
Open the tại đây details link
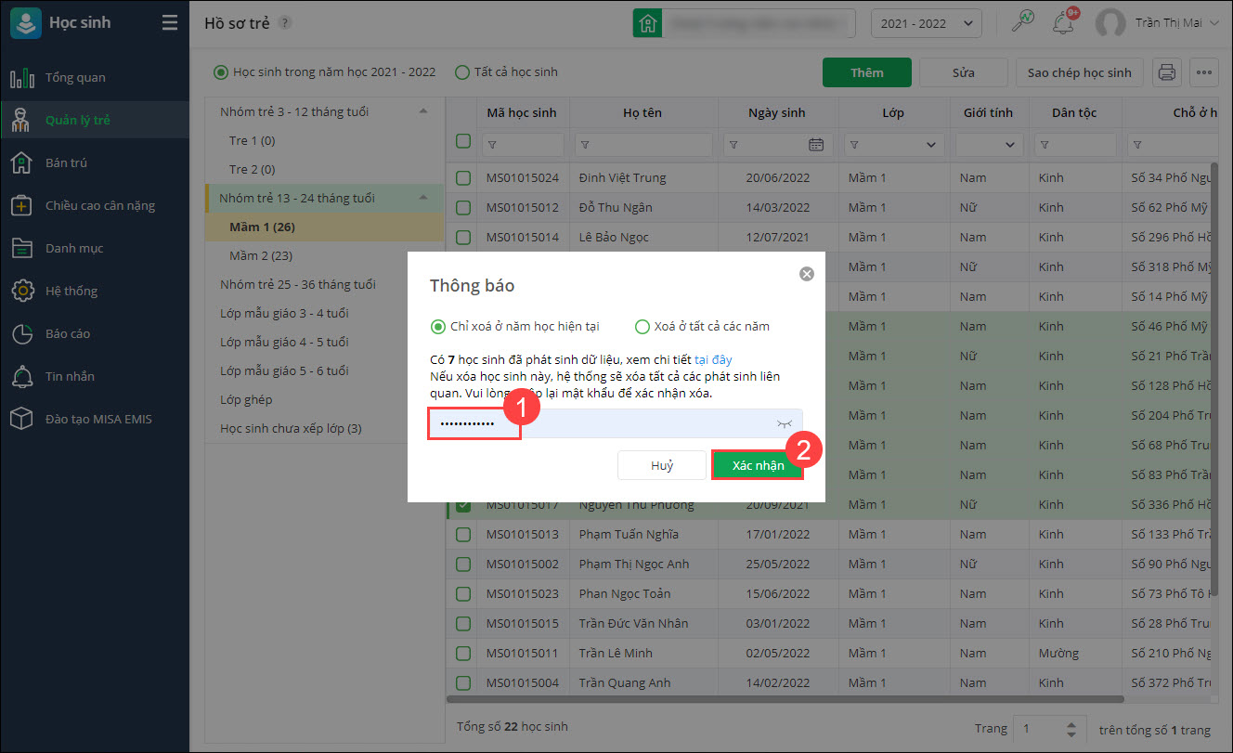click(713, 358)
